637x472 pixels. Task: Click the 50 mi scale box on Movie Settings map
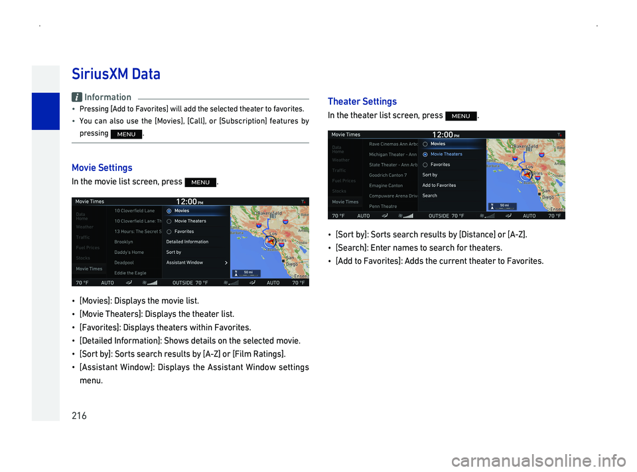246,274
